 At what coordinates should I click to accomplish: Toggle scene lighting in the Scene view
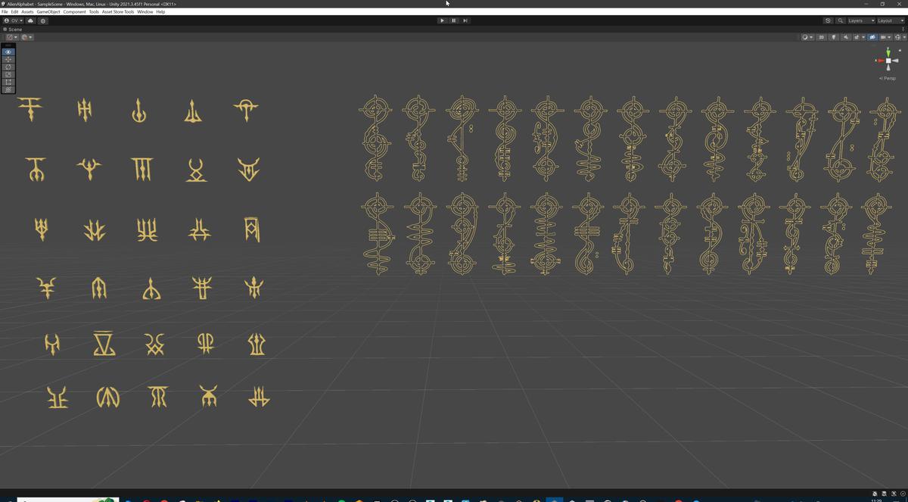(834, 36)
